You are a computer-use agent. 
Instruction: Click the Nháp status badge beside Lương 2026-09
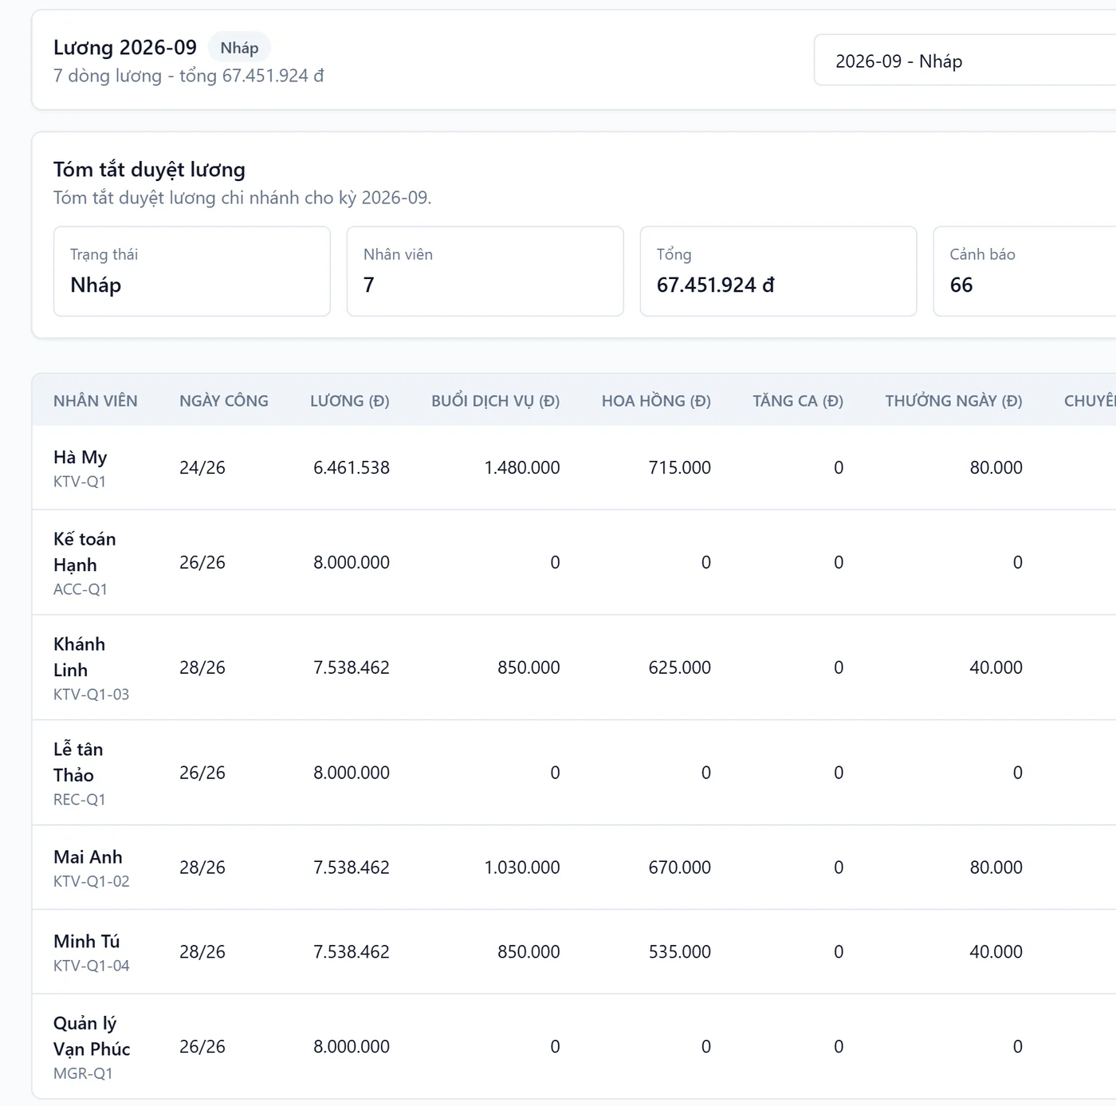point(239,48)
